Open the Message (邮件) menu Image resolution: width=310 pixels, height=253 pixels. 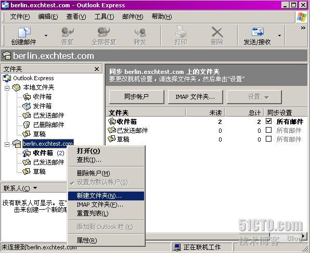point(133,17)
